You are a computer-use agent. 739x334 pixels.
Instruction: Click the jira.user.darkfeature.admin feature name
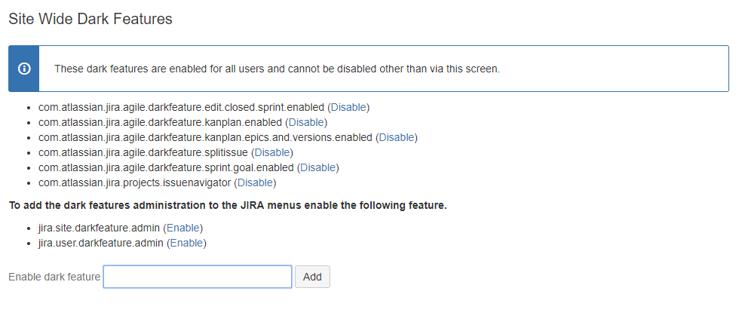tap(101, 243)
